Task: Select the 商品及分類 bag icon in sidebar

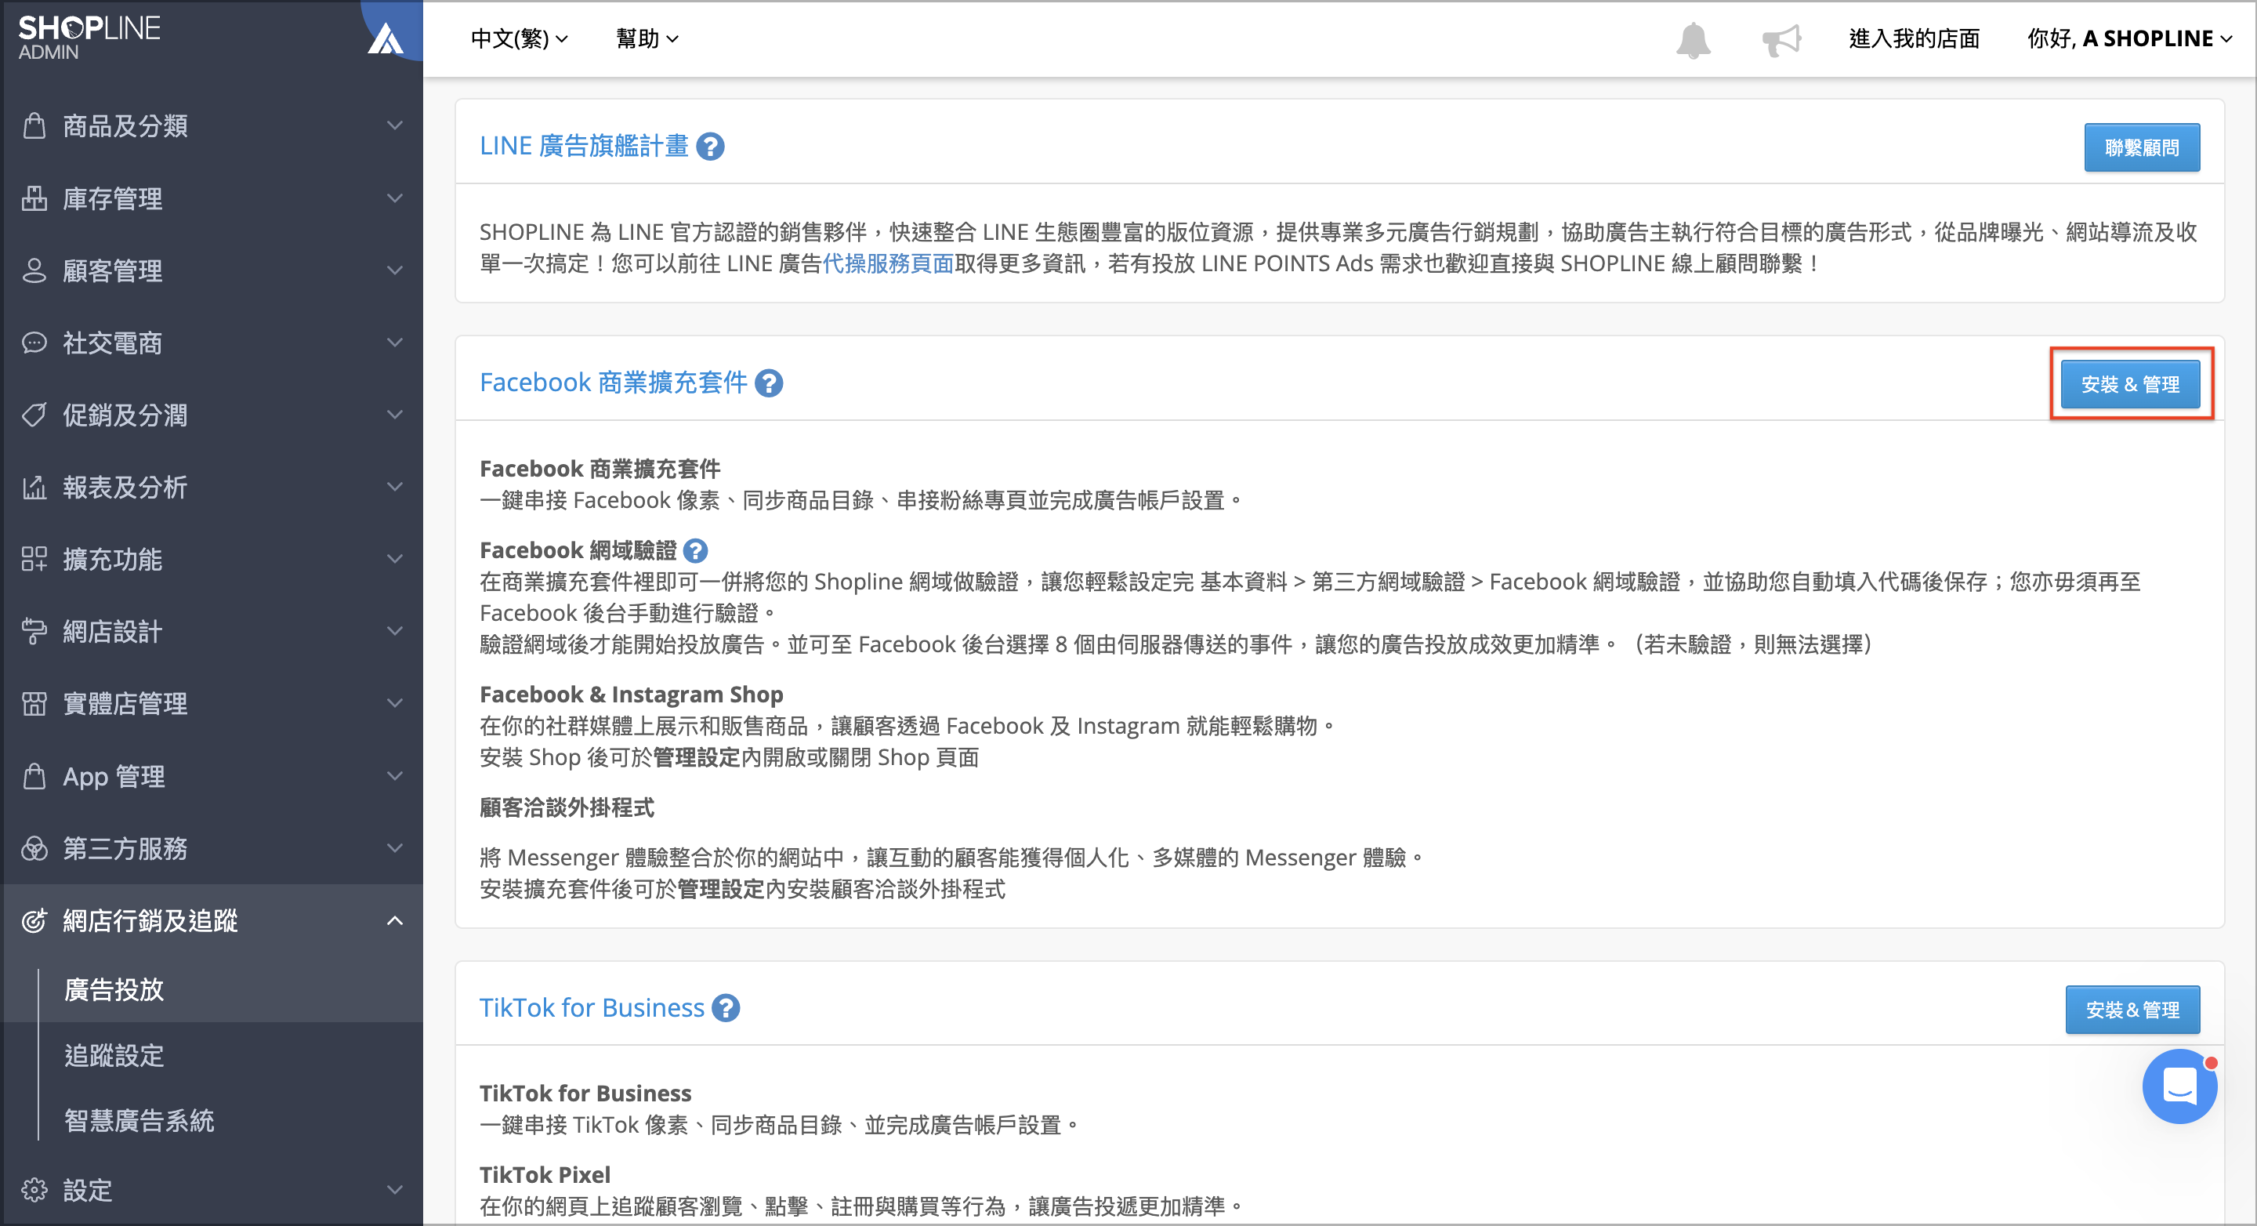Action: tap(34, 125)
